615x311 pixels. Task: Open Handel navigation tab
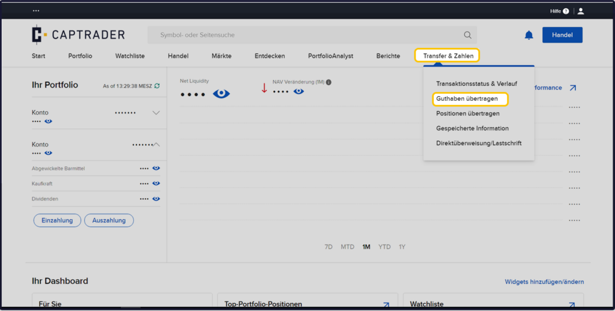coord(178,56)
